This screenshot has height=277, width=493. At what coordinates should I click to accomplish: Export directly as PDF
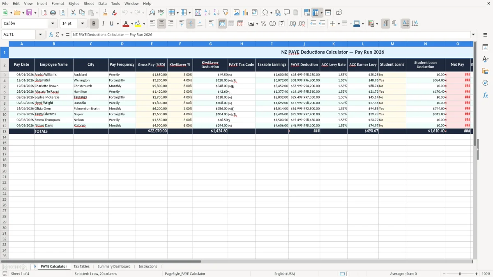click(x=44, y=13)
